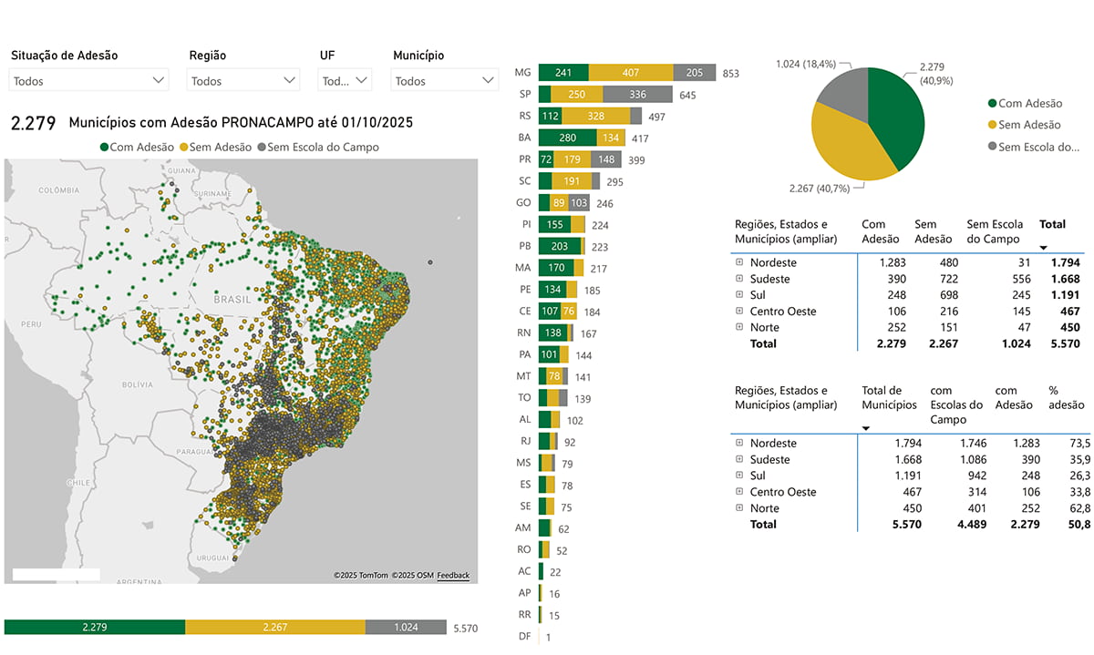Expand Sudeste row in the first table
This screenshot has height=655, width=1094.
pos(740,279)
